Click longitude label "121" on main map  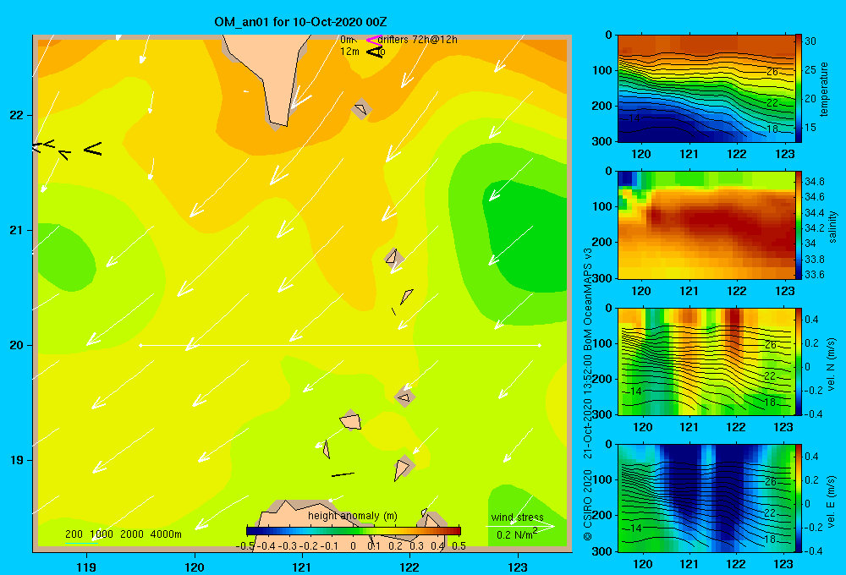(x=302, y=567)
